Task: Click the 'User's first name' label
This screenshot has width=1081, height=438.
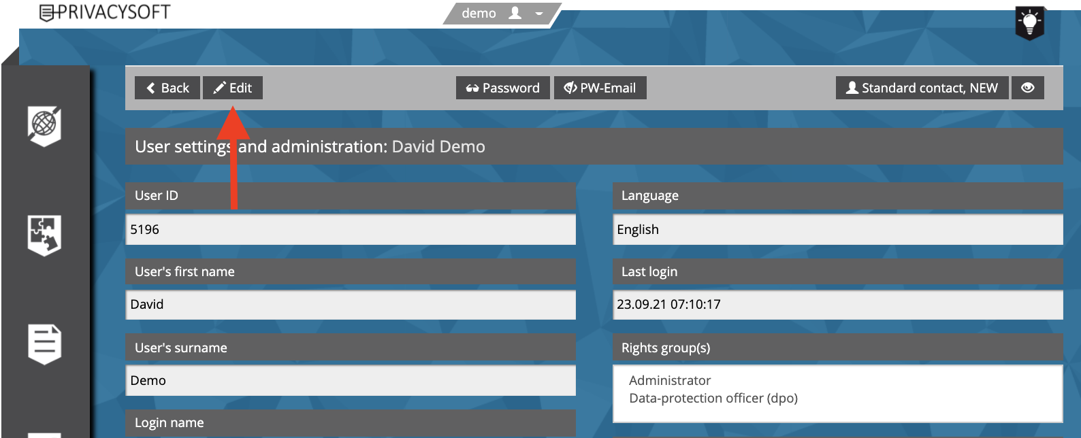Action: point(184,271)
